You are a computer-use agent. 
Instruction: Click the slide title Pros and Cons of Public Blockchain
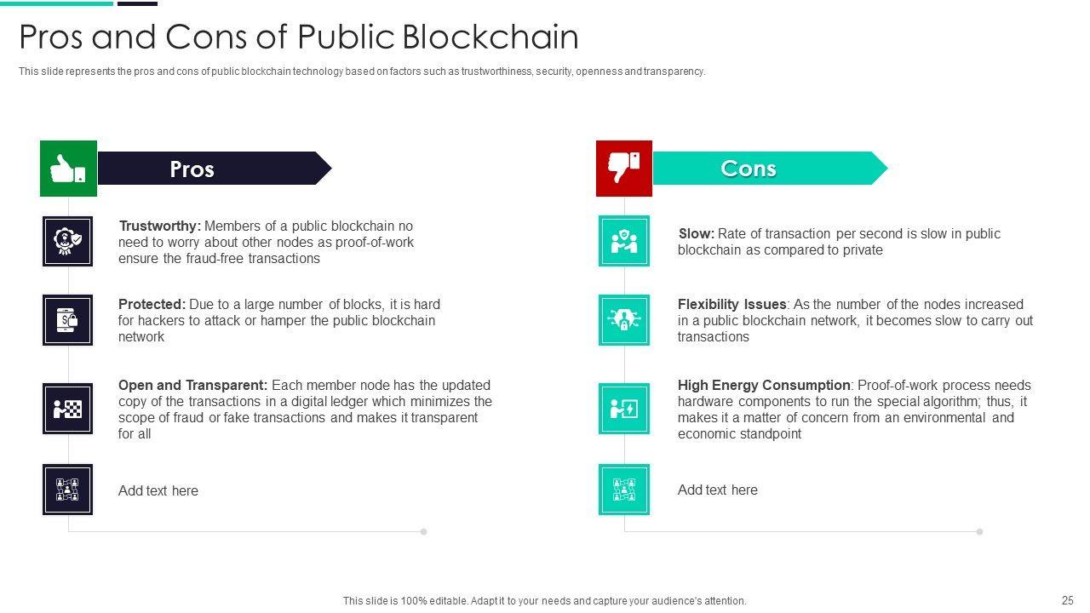299,37
